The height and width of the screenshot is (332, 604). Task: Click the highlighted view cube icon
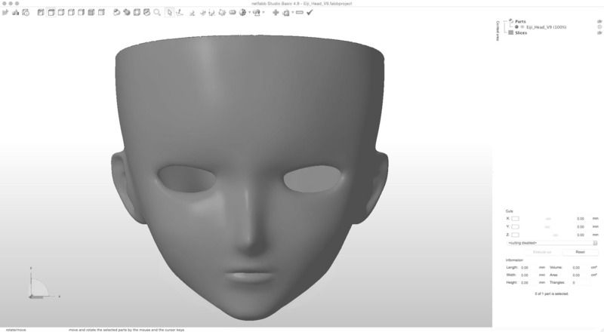coord(51,13)
